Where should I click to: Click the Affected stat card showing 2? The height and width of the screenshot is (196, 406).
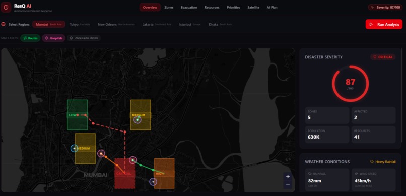374,115
